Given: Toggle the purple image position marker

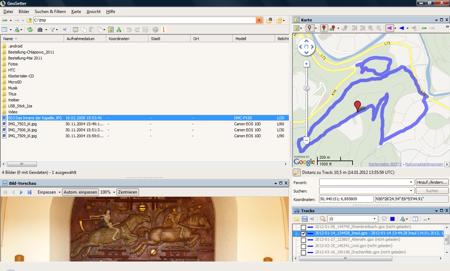Looking at the screenshot, I should pyautogui.click(x=309, y=28).
